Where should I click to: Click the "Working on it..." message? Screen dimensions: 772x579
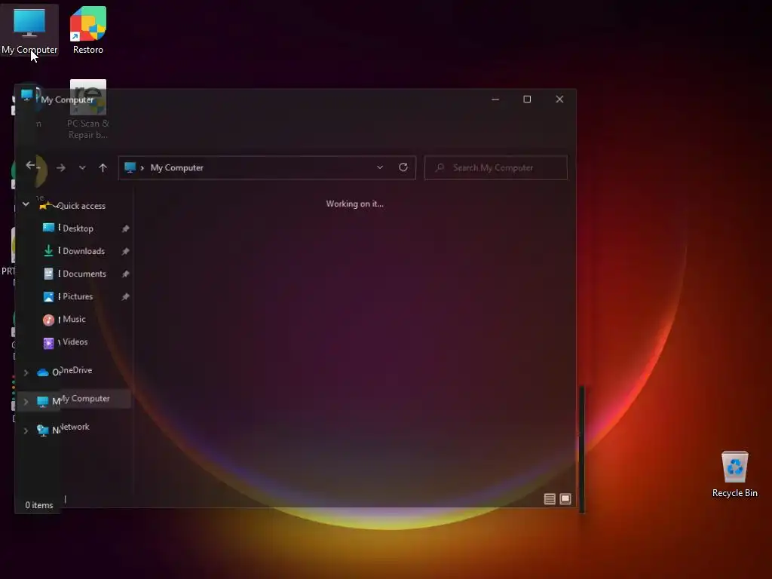click(354, 204)
